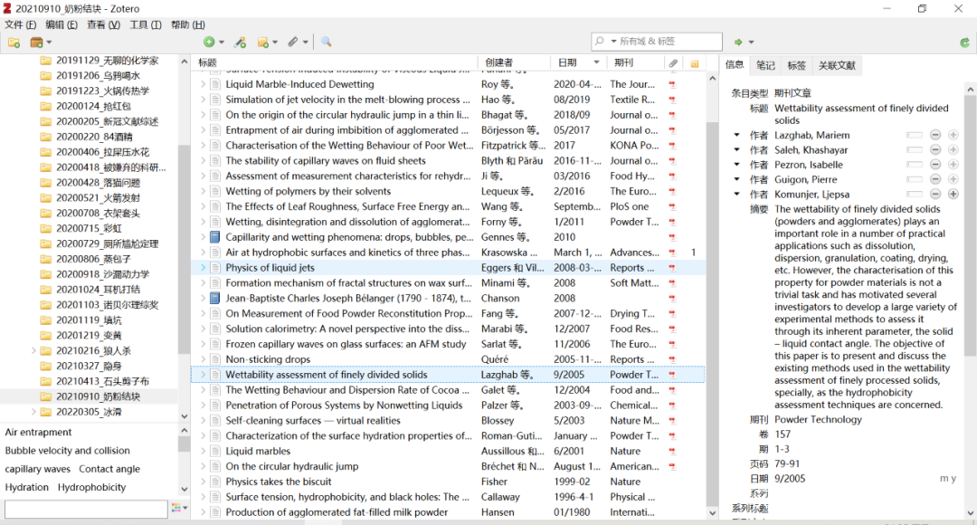Add author after Komunjer, Ljepsa with plus button
This screenshot has width=977, height=525.
click(953, 195)
